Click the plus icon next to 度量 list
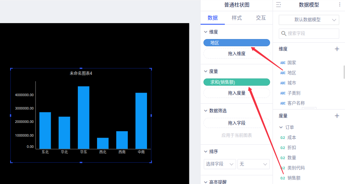Screen dimensions: 345x184 (x=337, y=116)
